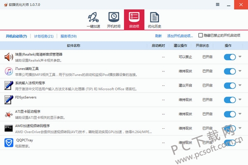Select 瑞昱(Realtek)高清晰音频管理器 name text

point(39,54)
